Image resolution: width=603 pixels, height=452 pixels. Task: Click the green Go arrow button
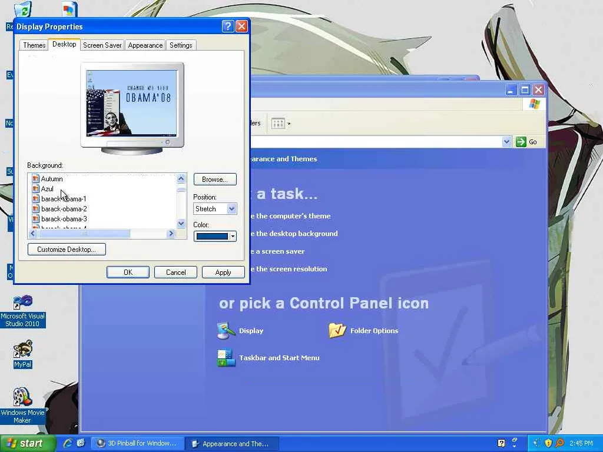[x=521, y=142]
